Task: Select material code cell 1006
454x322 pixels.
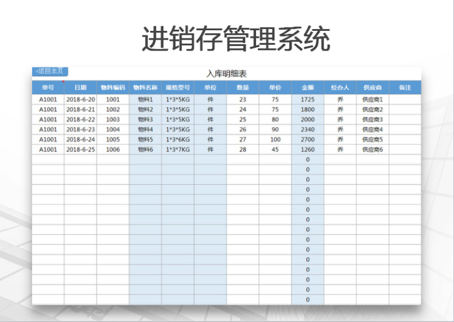Action: (113, 150)
